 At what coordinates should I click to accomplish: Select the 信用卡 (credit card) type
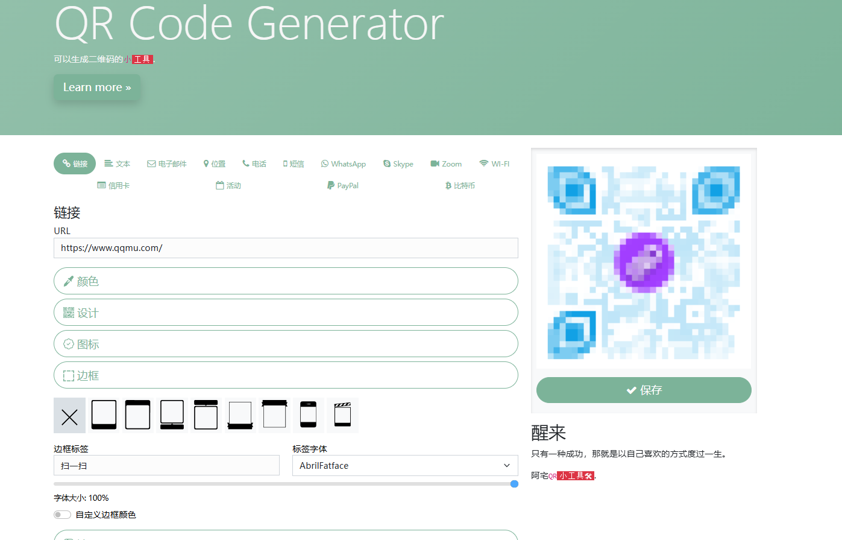[x=113, y=185]
